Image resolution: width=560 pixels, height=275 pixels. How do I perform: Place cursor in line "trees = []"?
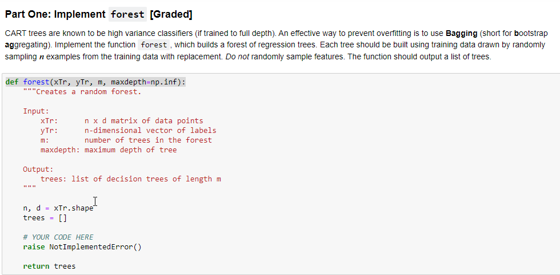coord(45,217)
